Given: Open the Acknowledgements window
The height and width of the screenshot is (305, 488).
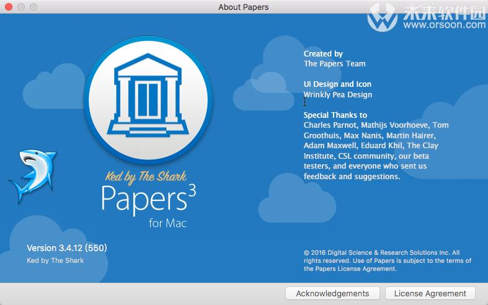Looking at the screenshot, I should pos(332,293).
